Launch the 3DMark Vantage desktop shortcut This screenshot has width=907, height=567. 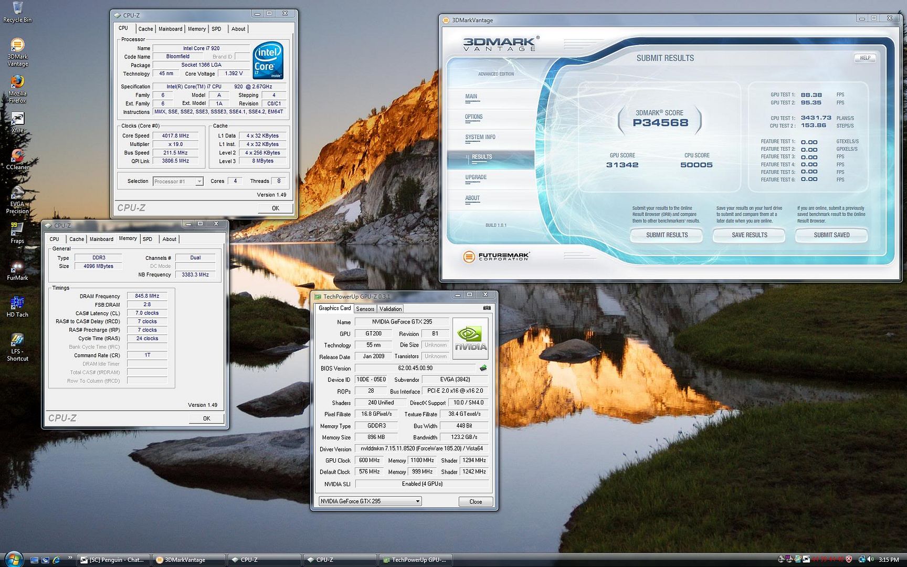coord(17,52)
